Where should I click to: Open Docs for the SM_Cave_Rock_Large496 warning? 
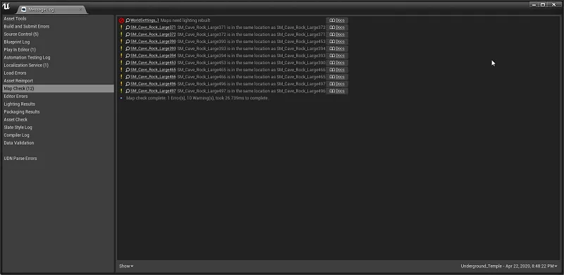pyautogui.click(x=337, y=84)
